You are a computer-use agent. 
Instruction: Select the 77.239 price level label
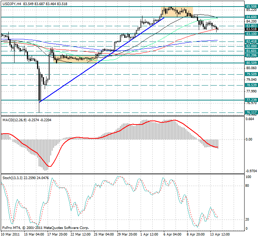[251, 100]
